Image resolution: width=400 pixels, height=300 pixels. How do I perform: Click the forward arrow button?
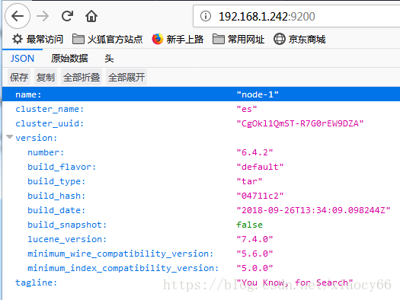coord(43,16)
